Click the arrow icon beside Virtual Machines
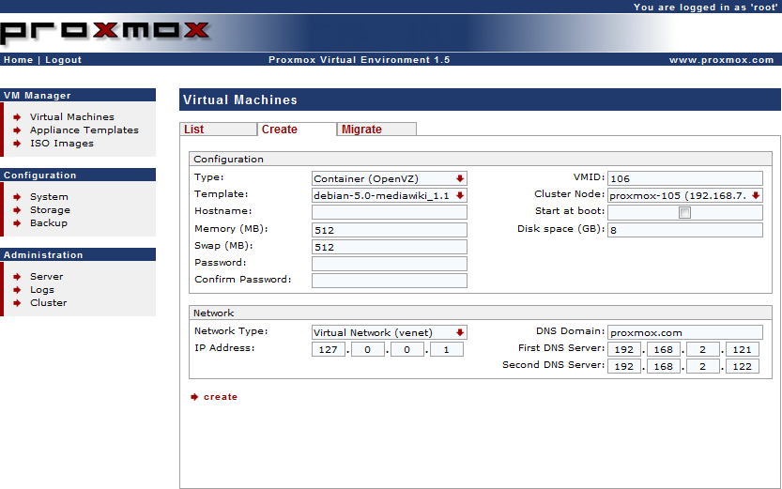The image size is (782, 489). pyautogui.click(x=18, y=117)
